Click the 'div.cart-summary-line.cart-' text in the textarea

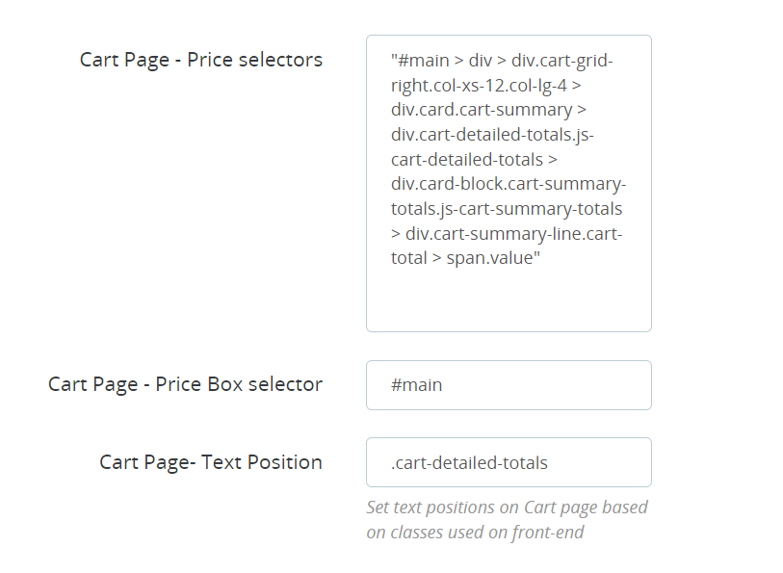(513, 233)
